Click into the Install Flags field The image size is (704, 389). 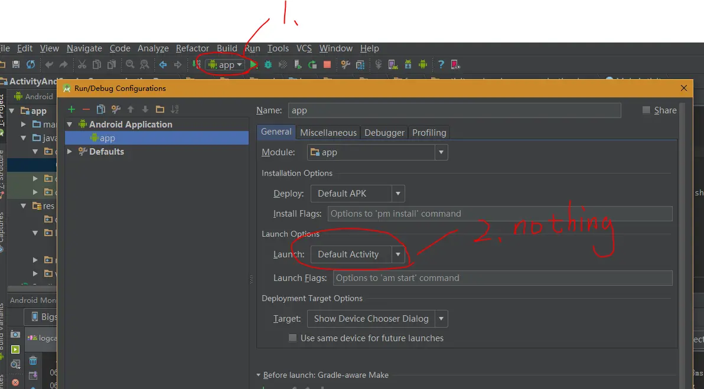click(500, 214)
